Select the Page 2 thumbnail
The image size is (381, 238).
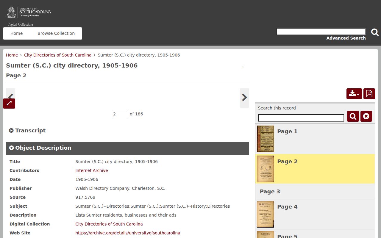click(266, 169)
